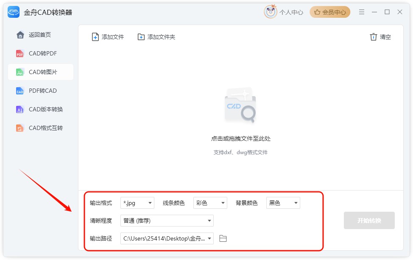Open the 背景颜色 dropdown showing 黑色
Screen dimensions: 413x260
283,203
